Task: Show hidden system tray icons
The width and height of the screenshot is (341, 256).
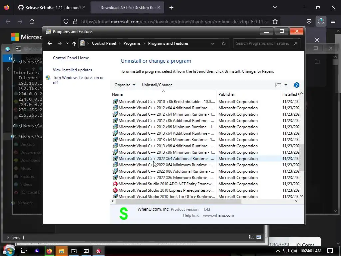Action: pos(278,251)
